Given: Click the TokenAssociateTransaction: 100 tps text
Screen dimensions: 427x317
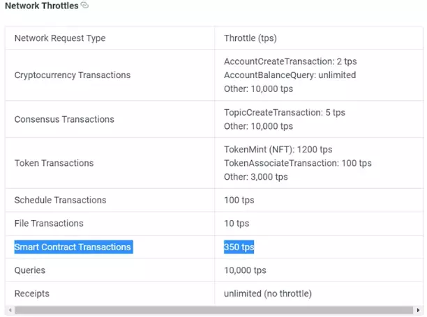Looking at the screenshot, I should 297,163.
